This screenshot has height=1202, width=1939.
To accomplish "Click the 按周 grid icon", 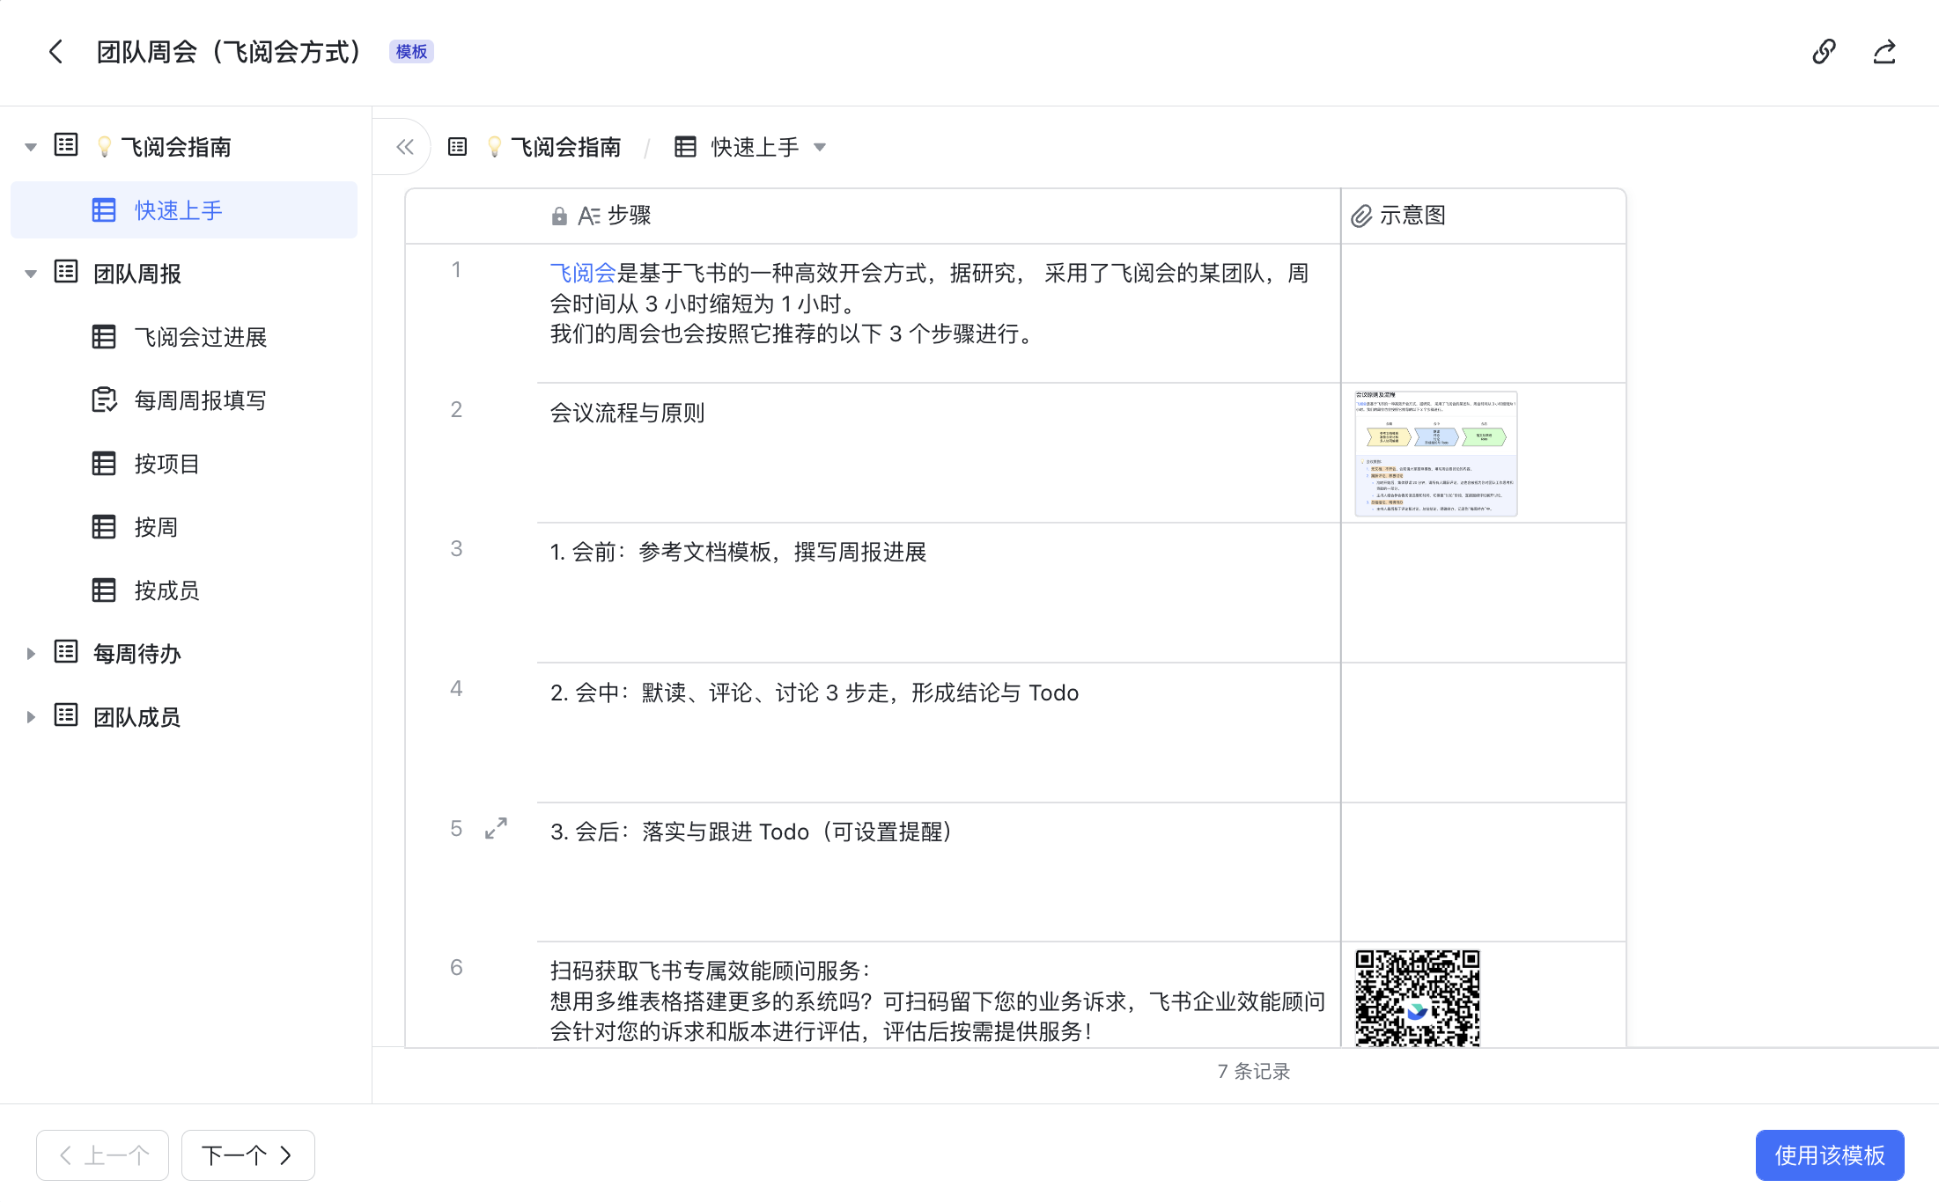I will (104, 527).
